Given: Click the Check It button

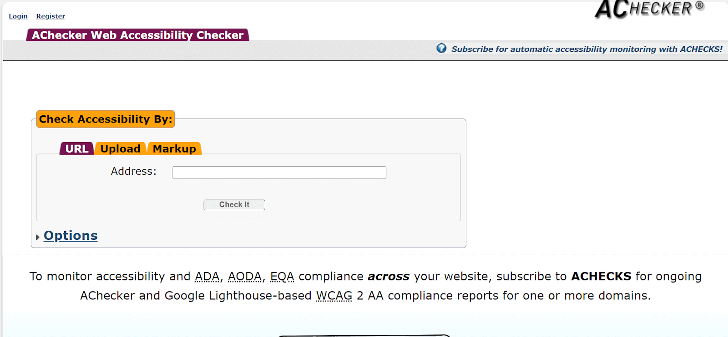Looking at the screenshot, I should point(234,204).
